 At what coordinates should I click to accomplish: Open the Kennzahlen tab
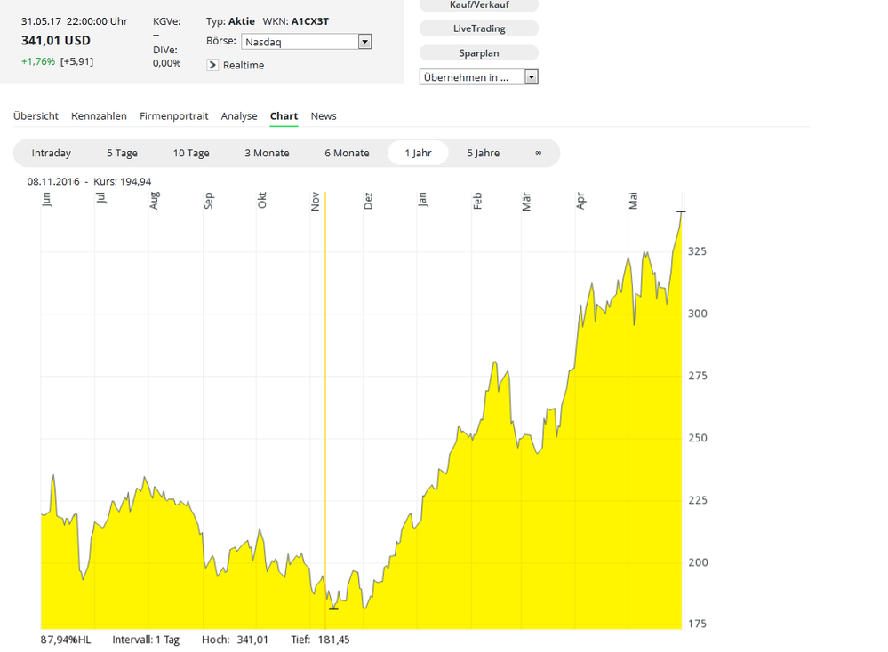click(99, 116)
